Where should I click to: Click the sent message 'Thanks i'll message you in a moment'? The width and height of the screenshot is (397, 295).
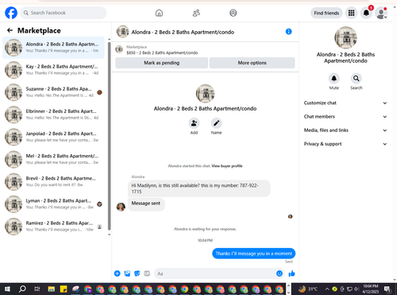[x=253, y=254]
